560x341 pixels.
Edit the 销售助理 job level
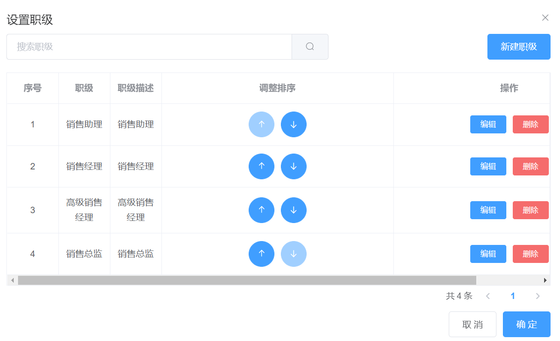pos(488,124)
